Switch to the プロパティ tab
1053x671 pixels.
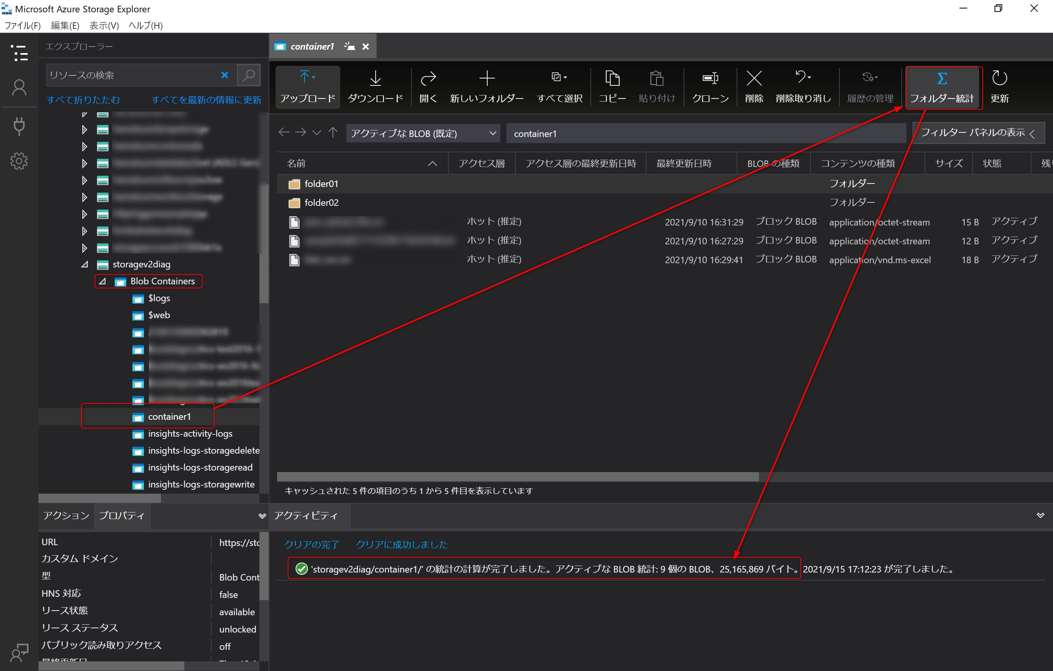tap(122, 516)
